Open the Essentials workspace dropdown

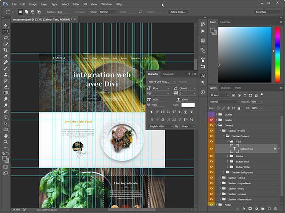point(268,12)
